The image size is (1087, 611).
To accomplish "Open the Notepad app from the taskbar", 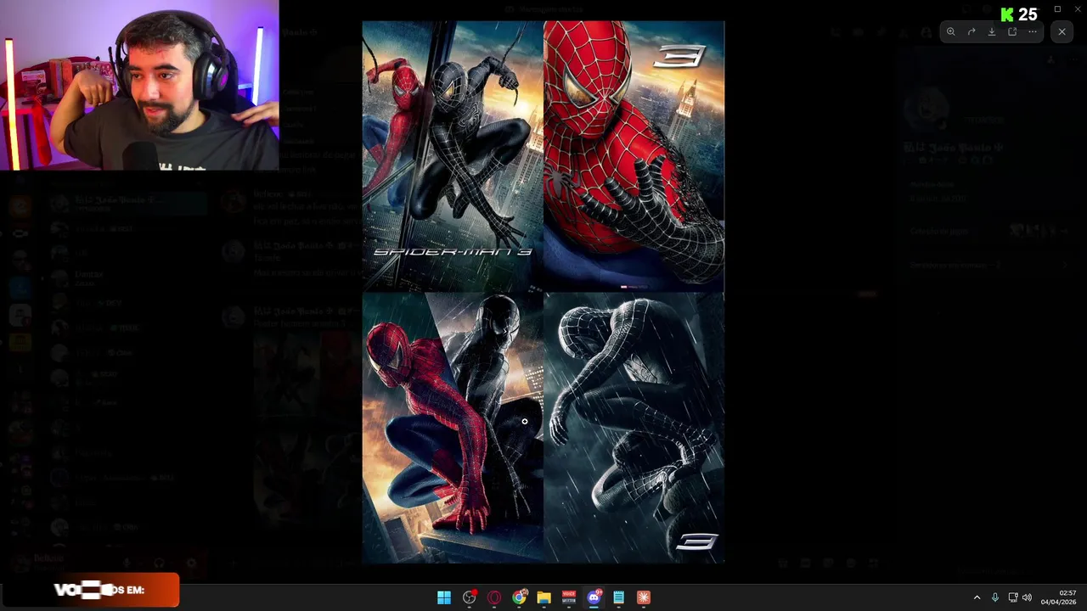I will (619, 597).
